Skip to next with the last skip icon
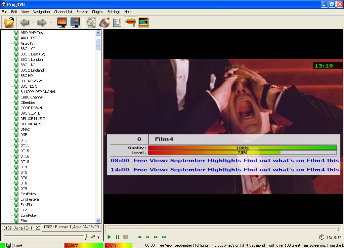Image resolution: width=344 pixels, height=248 pixels. point(164,237)
